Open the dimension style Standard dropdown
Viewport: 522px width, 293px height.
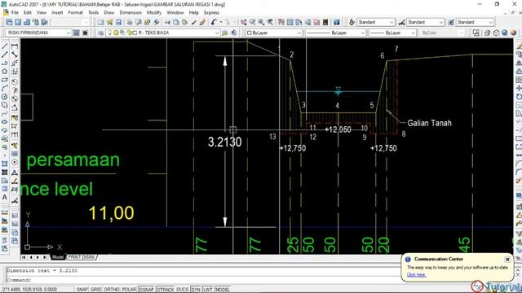[x=426, y=22]
